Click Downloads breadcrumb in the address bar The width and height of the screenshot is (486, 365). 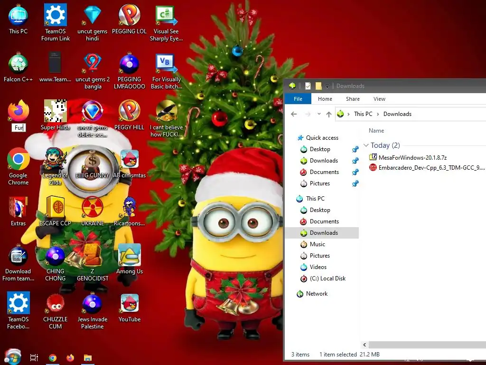pyautogui.click(x=397, y=114)
